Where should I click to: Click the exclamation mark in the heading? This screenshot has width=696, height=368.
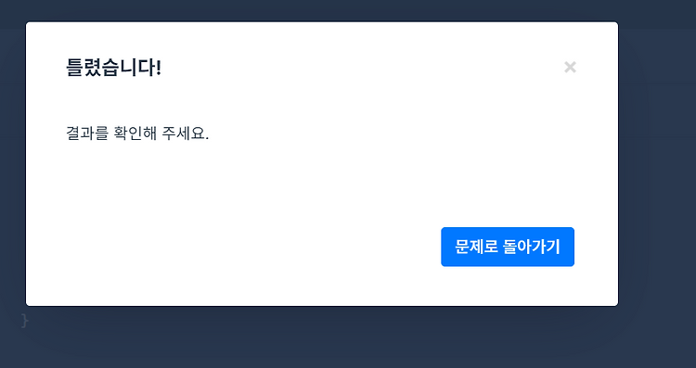coord(159,68)
